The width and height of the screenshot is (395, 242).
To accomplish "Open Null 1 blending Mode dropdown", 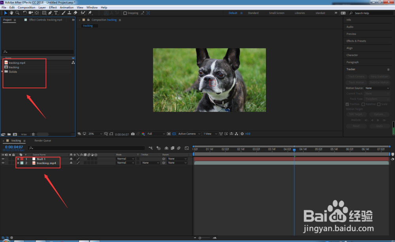I will pos(126,159).
